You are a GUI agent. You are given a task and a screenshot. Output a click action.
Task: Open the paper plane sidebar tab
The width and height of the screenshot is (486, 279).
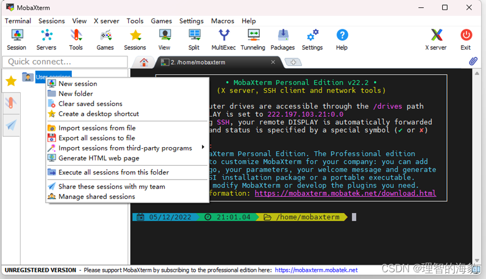pyautogui.click(x=11, y=125)
